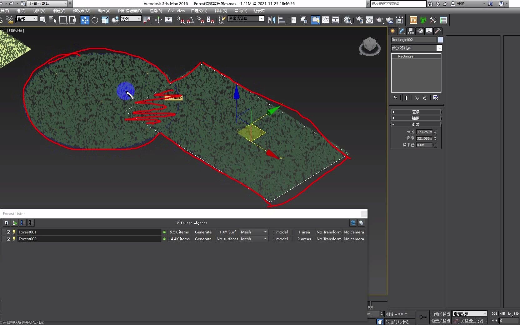Uncheck the Forest002 checkbox
Screen dimensions: 520x325
click(x=9, y=239)
